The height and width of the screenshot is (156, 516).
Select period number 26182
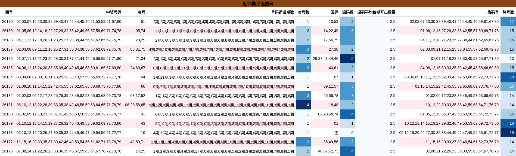click(x=7, y=96)
